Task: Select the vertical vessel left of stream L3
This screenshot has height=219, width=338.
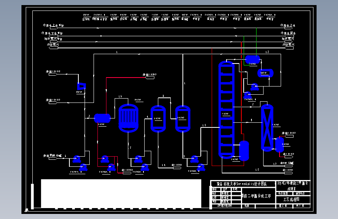Action: point(183,119)
